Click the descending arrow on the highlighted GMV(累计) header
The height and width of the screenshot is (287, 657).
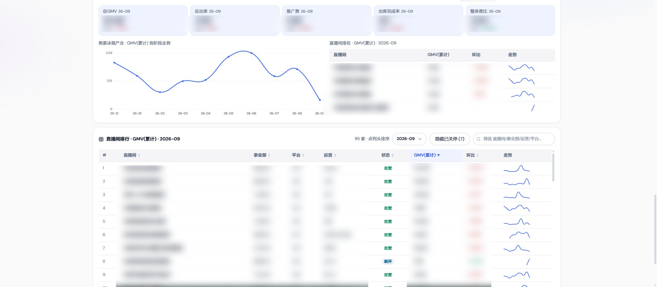[438, 155]
